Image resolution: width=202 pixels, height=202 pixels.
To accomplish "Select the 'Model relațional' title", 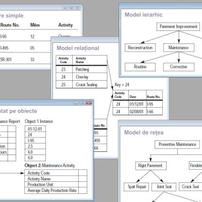I will [78, 48].
